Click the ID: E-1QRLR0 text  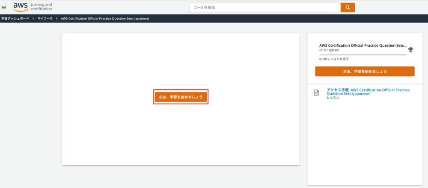pos(329,50)
